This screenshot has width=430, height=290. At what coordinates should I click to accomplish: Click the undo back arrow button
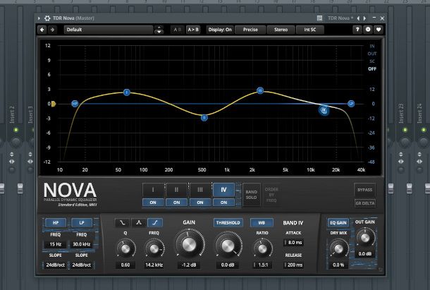(x=42, y=30)
